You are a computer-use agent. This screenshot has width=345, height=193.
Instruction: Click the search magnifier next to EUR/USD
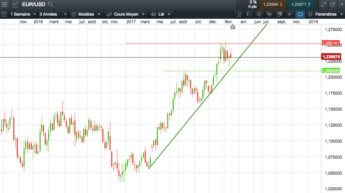[51, 4]
